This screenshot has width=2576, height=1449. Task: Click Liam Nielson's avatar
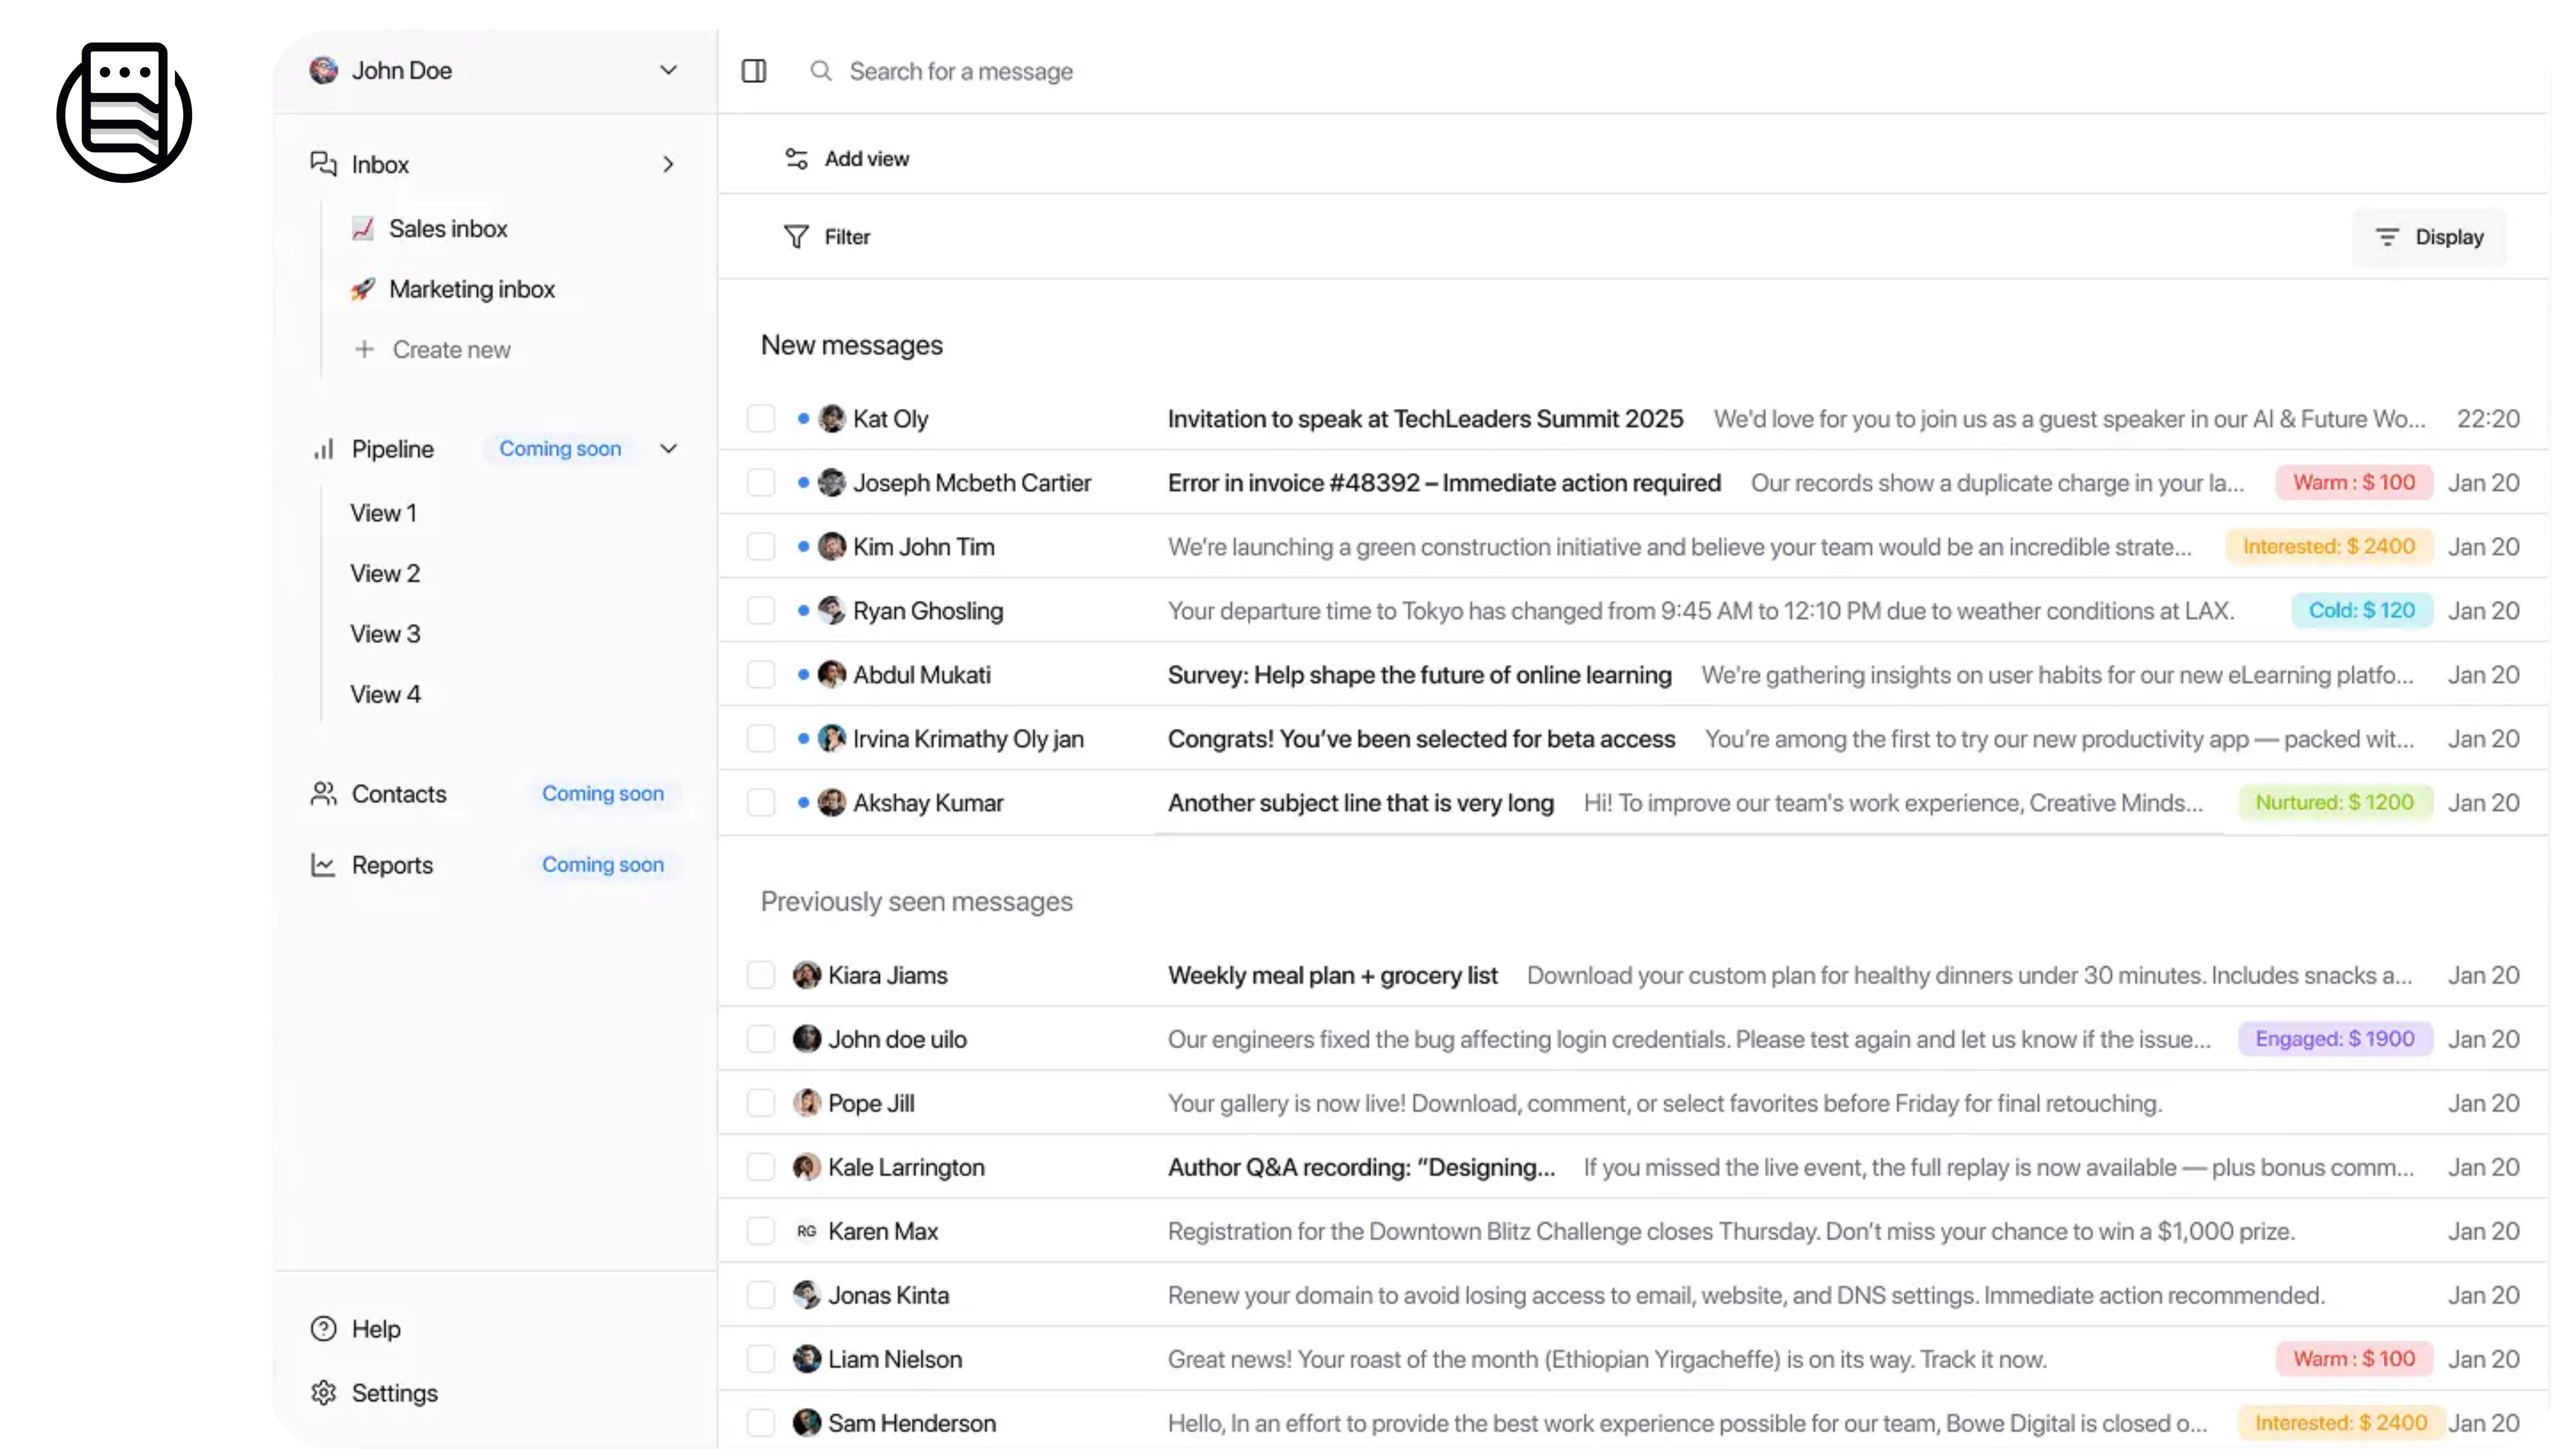(x=807, y=1359)
